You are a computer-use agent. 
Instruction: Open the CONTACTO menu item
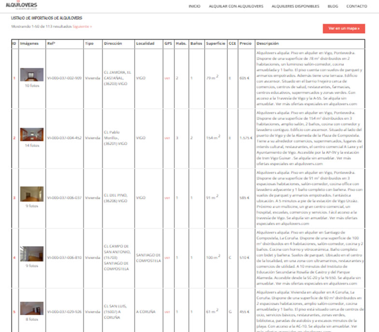coord(356,6)
